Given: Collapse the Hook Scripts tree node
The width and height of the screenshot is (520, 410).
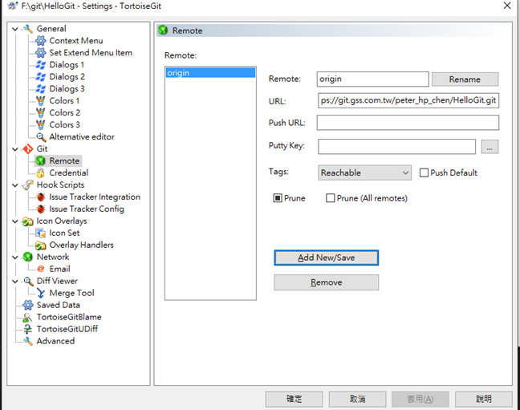Looking at the screenshot, I should pyautogui.click(x=15, y=185).
